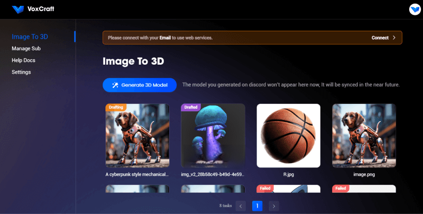
Task: Click the purple Drafted status badge
Action: tap(191, 107)
